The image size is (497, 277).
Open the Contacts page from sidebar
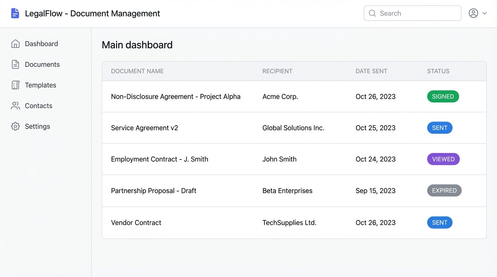coord(38,105)
